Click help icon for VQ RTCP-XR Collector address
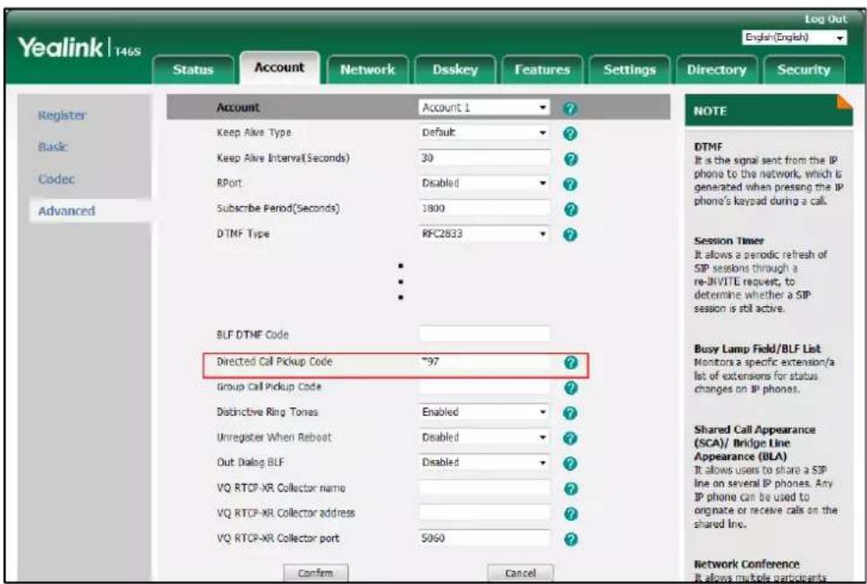867x584 pixels. click(570, 514)
